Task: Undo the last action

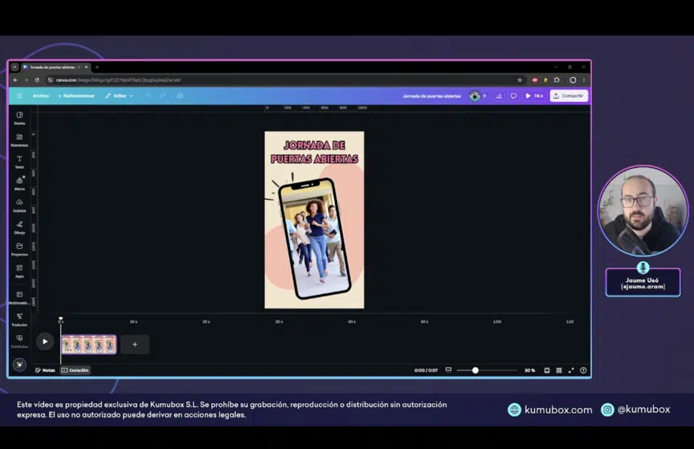Action: [x=149, y=96]
